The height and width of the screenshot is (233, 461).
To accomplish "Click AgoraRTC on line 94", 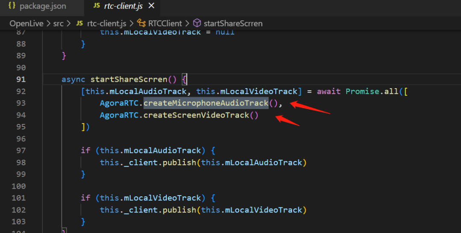I will click(x=119, y=115).
